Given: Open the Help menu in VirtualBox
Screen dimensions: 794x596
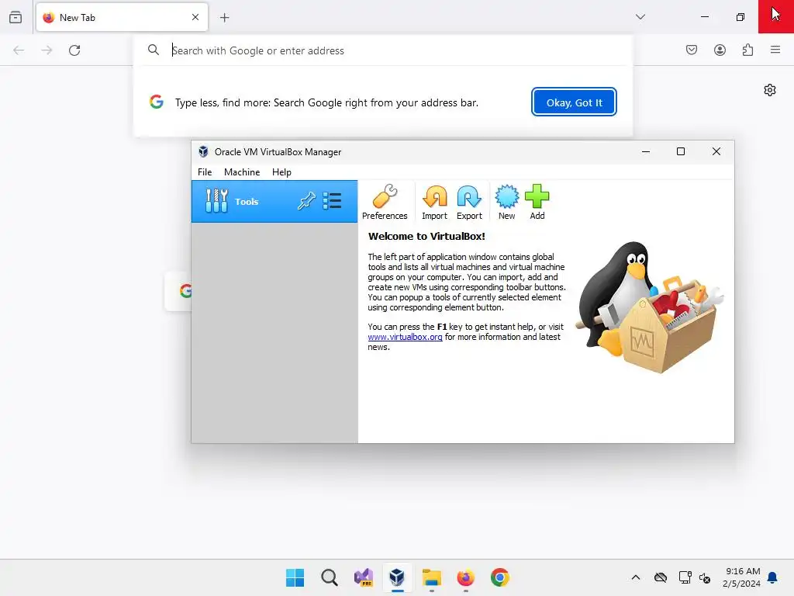Looking at the screenshot, I should coord(281,172).
